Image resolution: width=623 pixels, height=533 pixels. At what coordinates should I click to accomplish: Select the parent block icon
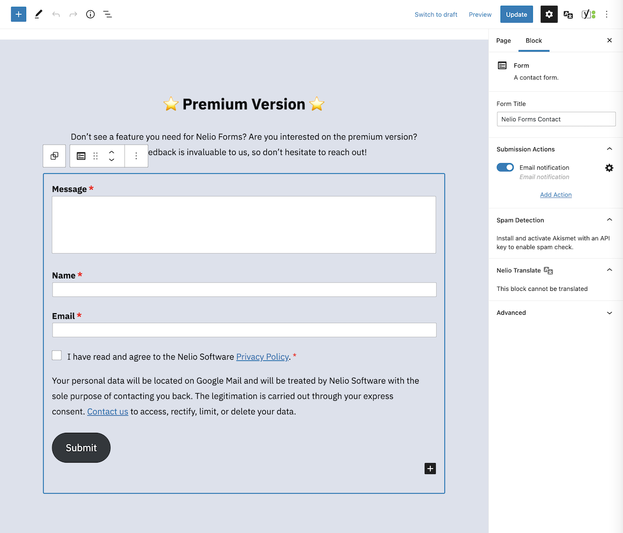(x=55, y=156)
